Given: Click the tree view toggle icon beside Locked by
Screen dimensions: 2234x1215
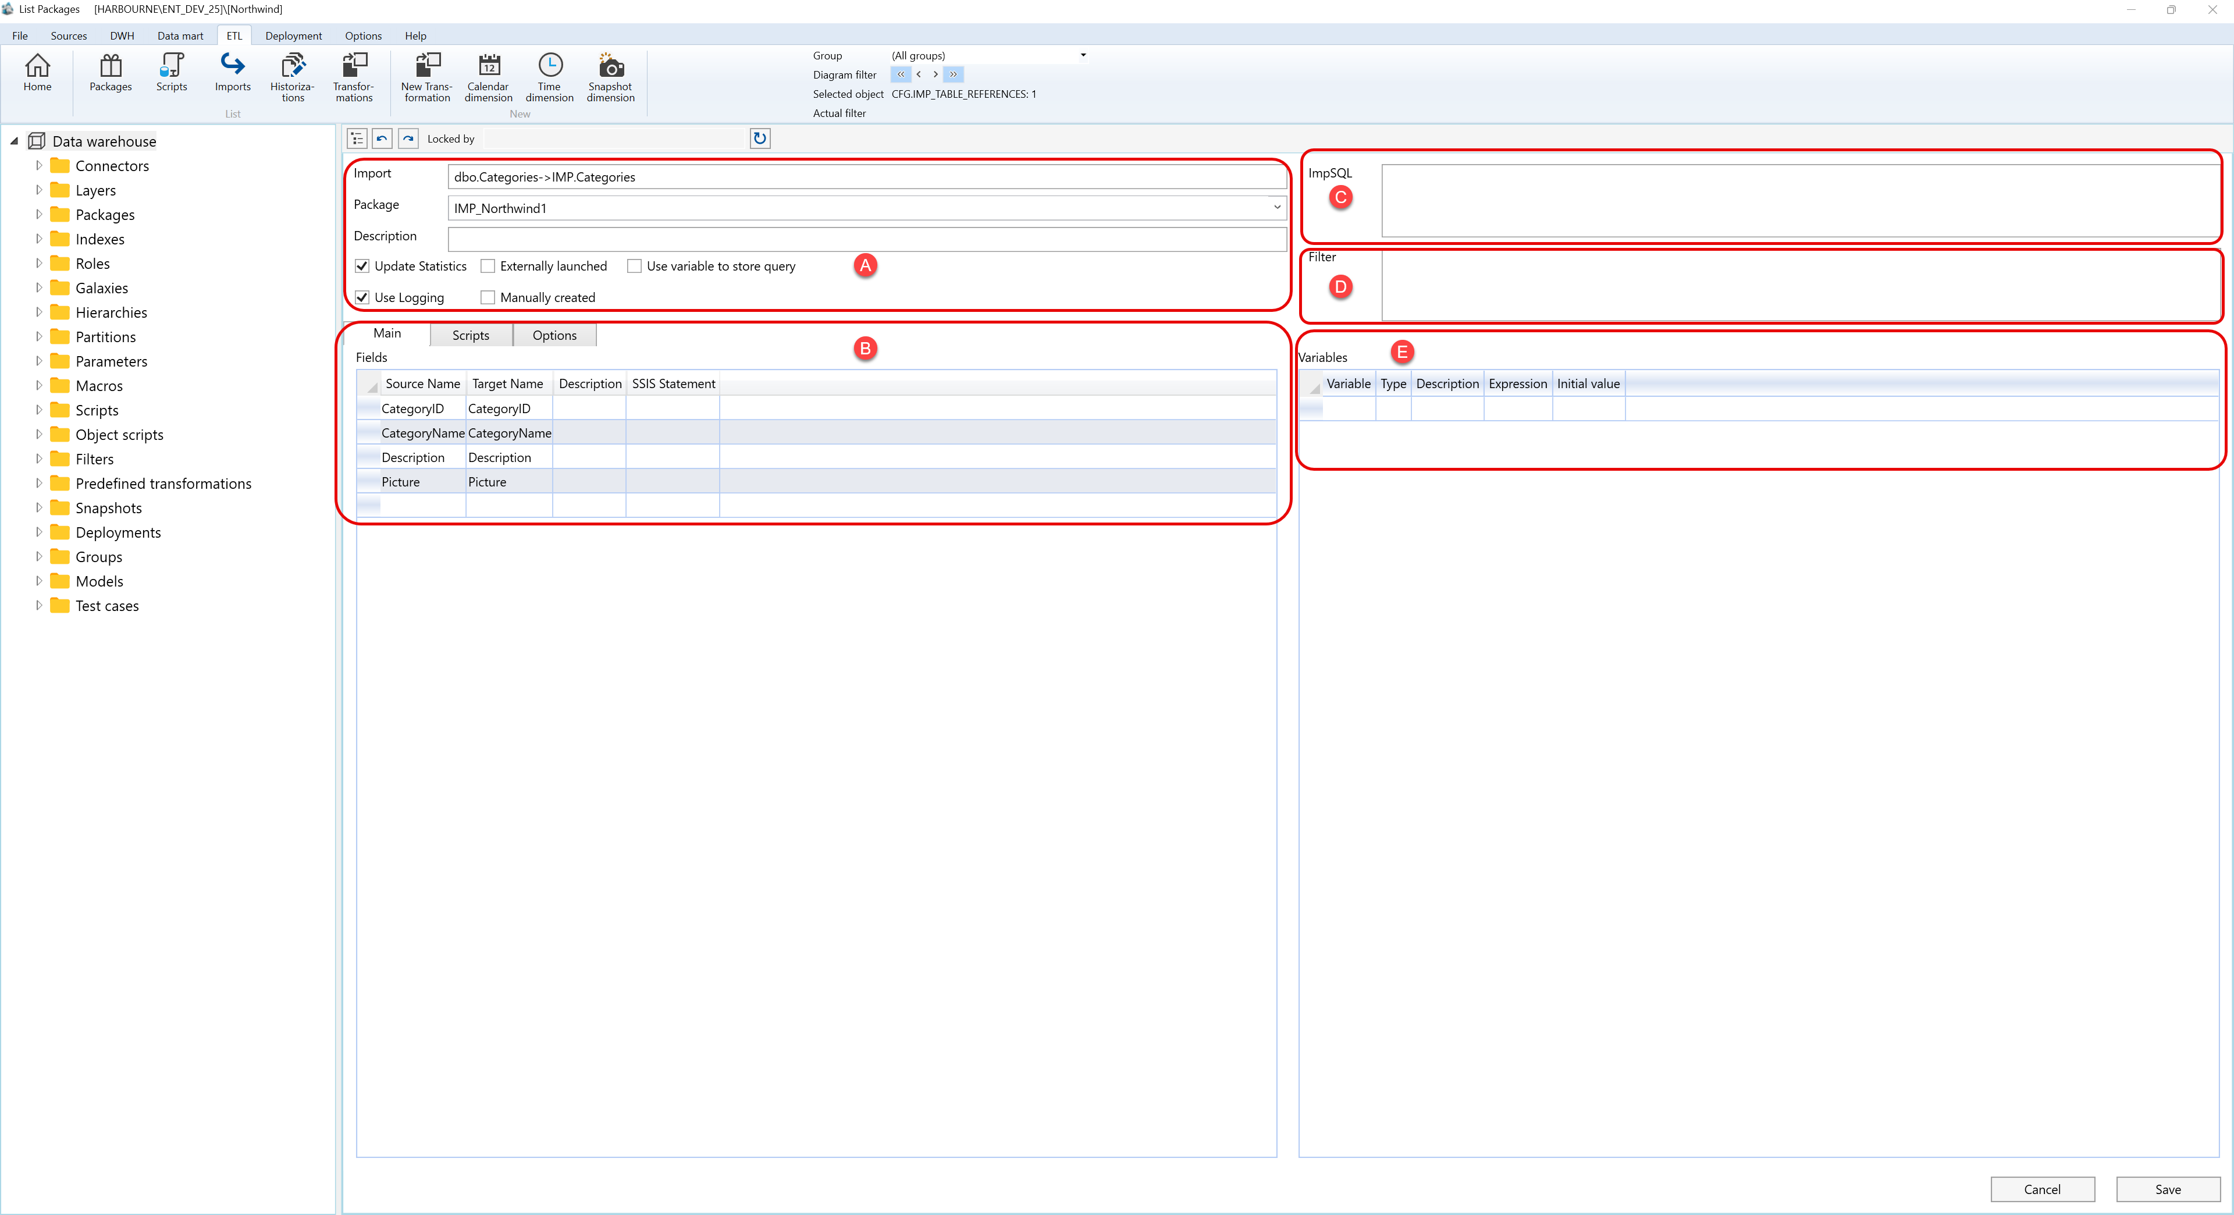Looking at the screenshot, I should click(x=357, y=138).
